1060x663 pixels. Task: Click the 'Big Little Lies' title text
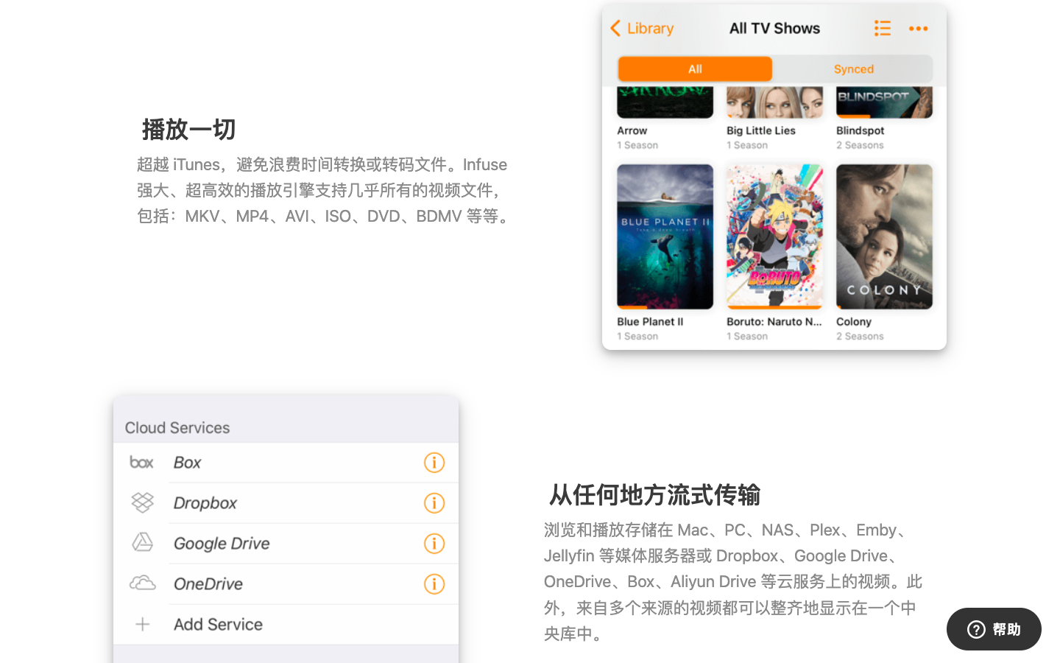[760, 130]
